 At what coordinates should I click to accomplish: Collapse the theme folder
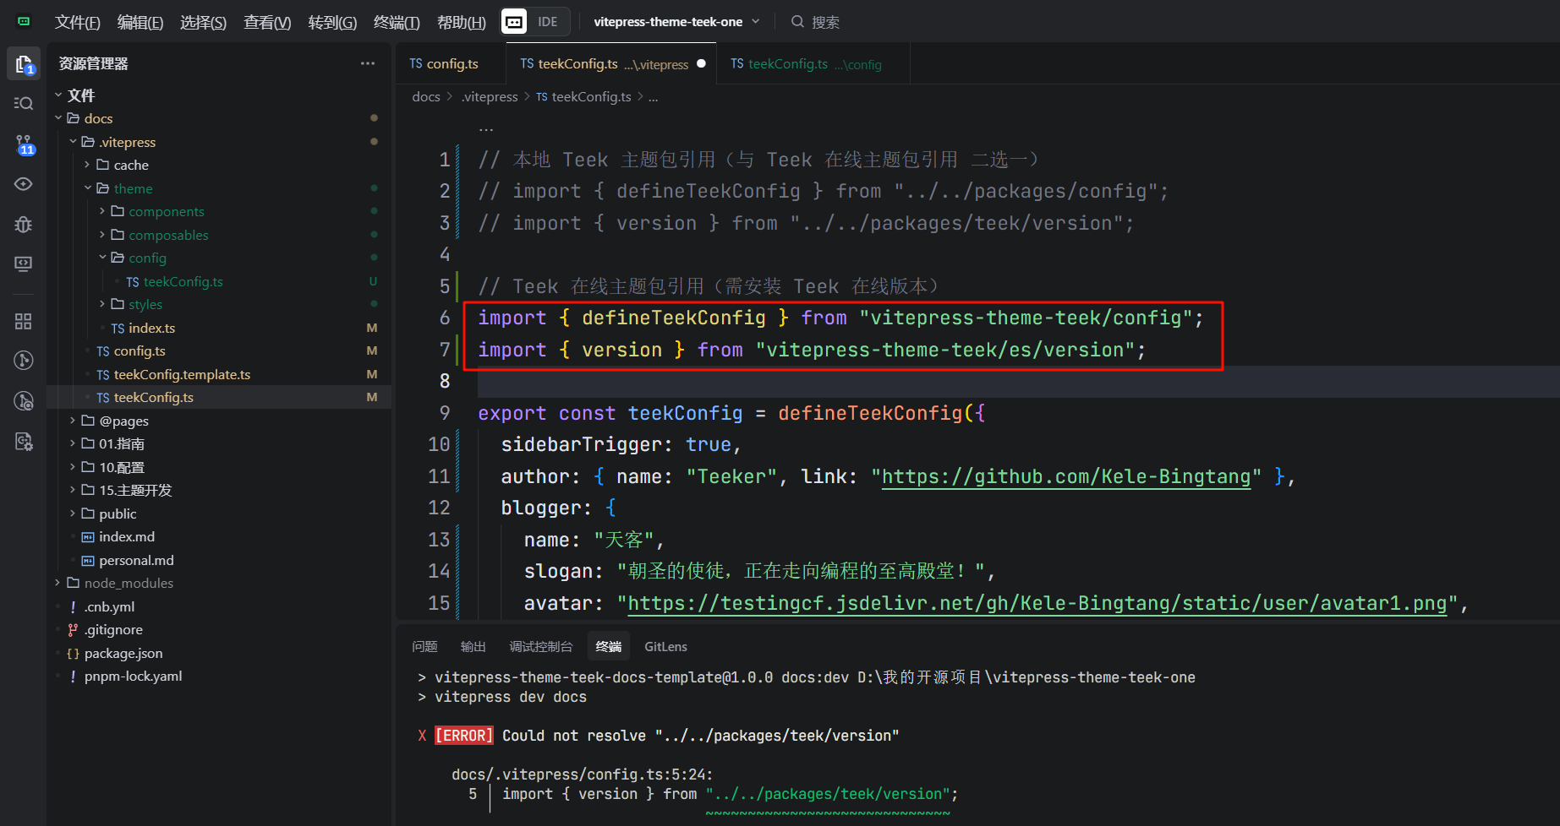(x=88, y=188)
